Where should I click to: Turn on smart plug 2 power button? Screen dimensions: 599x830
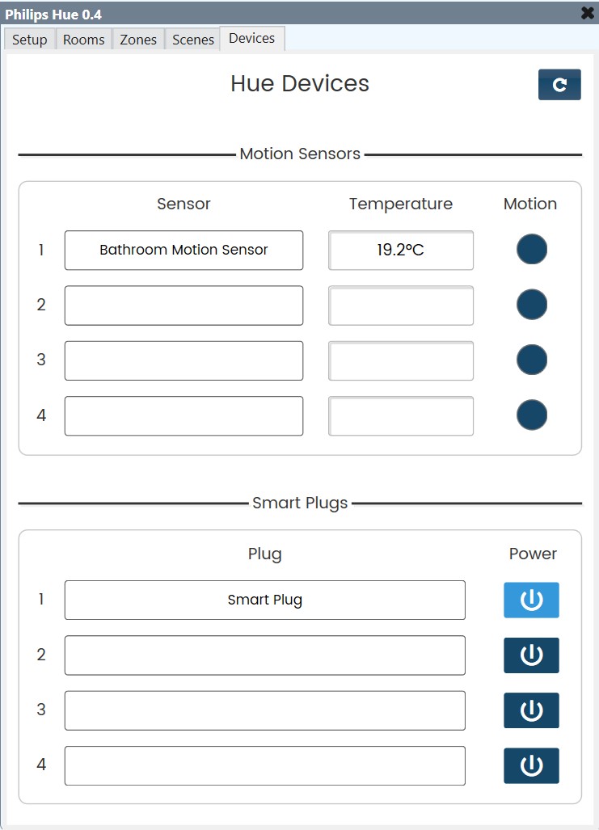(x=531, y=655)
